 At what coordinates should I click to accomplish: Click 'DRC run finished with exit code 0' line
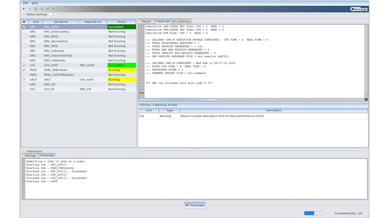click(x=179, y=83)
